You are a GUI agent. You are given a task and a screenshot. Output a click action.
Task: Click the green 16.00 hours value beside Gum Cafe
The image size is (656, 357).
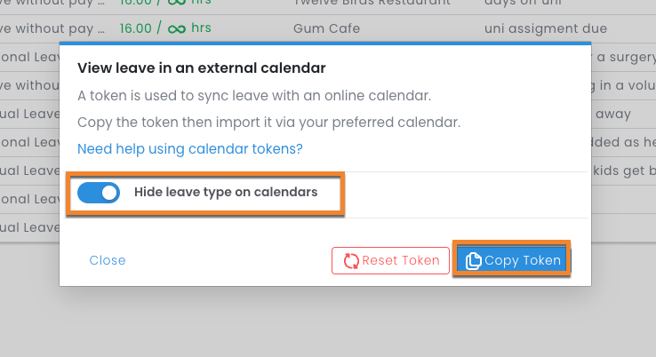[135, 28]
